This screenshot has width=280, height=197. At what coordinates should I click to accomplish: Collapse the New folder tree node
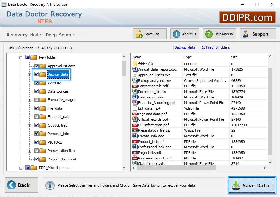click(x=21, y=58)
